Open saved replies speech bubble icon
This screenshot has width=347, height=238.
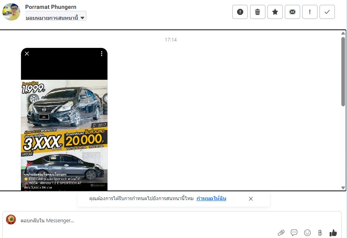[294, 233]
